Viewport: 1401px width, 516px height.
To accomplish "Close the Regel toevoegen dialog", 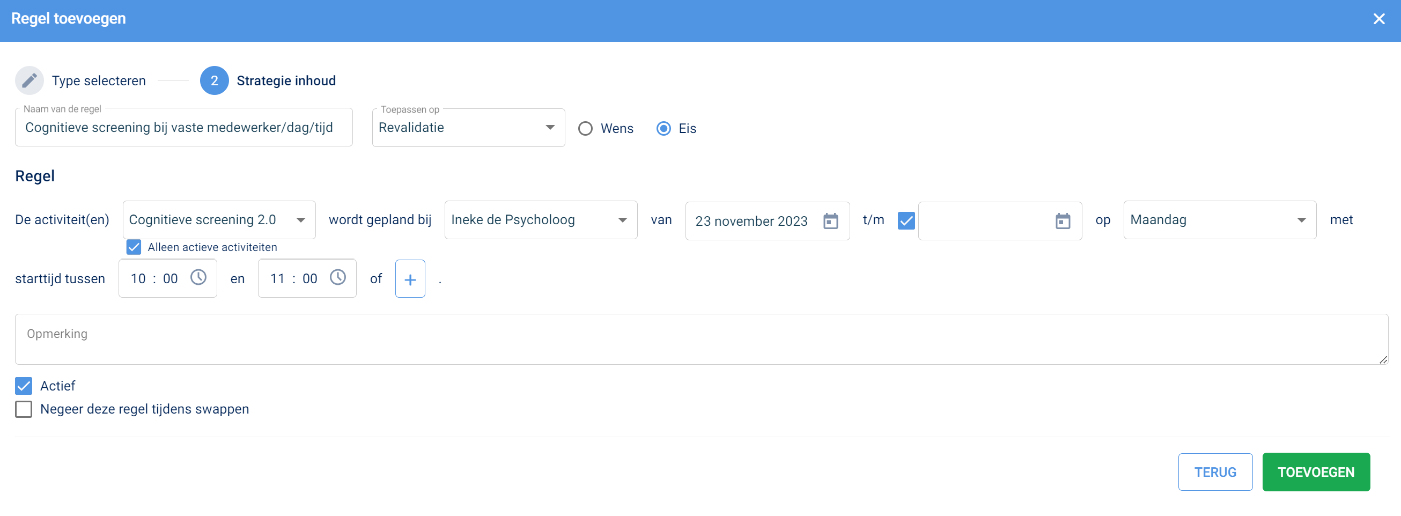I will point(1378,19).
